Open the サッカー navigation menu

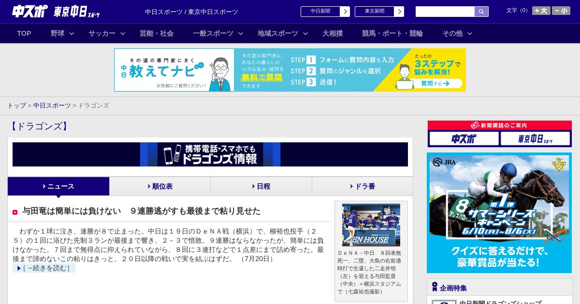102,33
